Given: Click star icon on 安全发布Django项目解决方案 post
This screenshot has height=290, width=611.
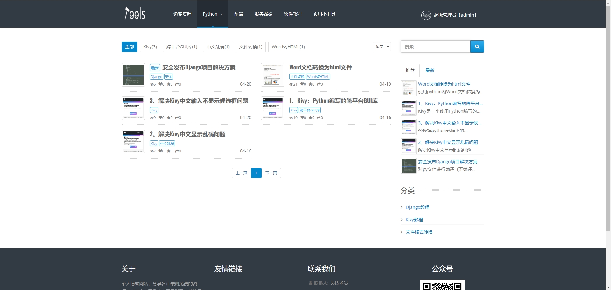Looking at the screenshot, I should click(168, 84).
